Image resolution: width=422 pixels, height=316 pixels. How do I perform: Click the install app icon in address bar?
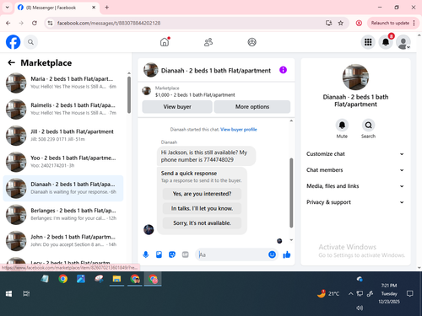(x=328, y=23)
